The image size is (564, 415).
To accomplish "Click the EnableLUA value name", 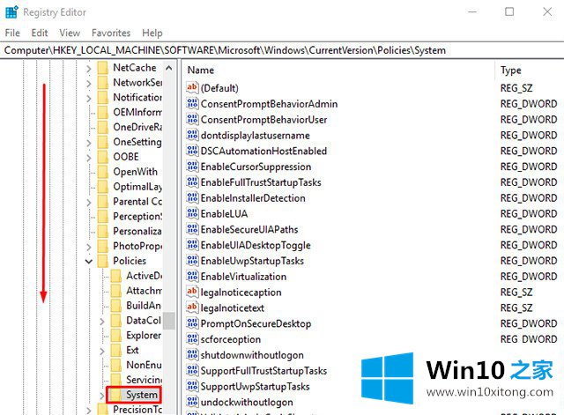I will pos(224,214).
